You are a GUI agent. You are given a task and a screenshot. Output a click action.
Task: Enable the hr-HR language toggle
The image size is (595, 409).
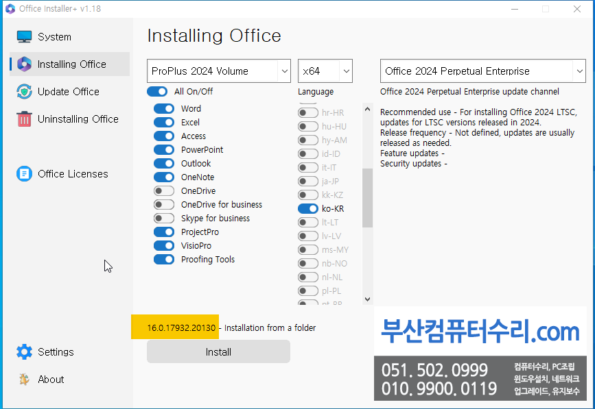click(x=308, y=113)
